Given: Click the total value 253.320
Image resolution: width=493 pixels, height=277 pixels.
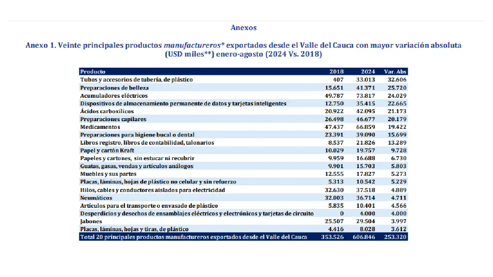Looking at the screenshot, I should pyautogui.click(x=396, y=237).
